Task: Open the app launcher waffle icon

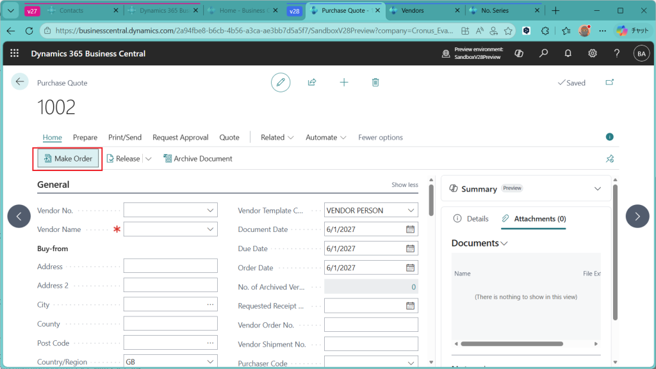Action: click(15, 54)
